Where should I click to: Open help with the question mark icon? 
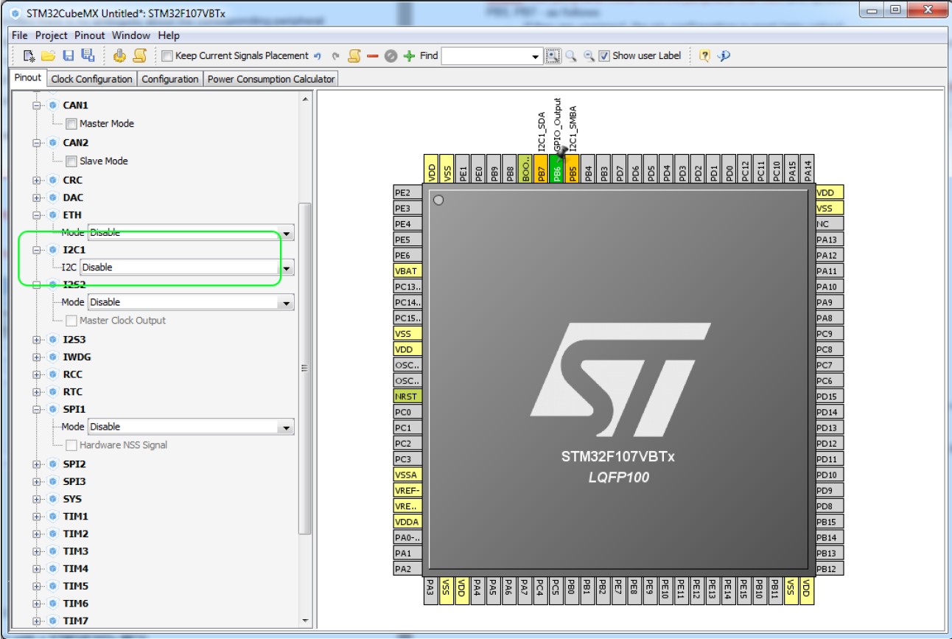(x=704, y=56)
